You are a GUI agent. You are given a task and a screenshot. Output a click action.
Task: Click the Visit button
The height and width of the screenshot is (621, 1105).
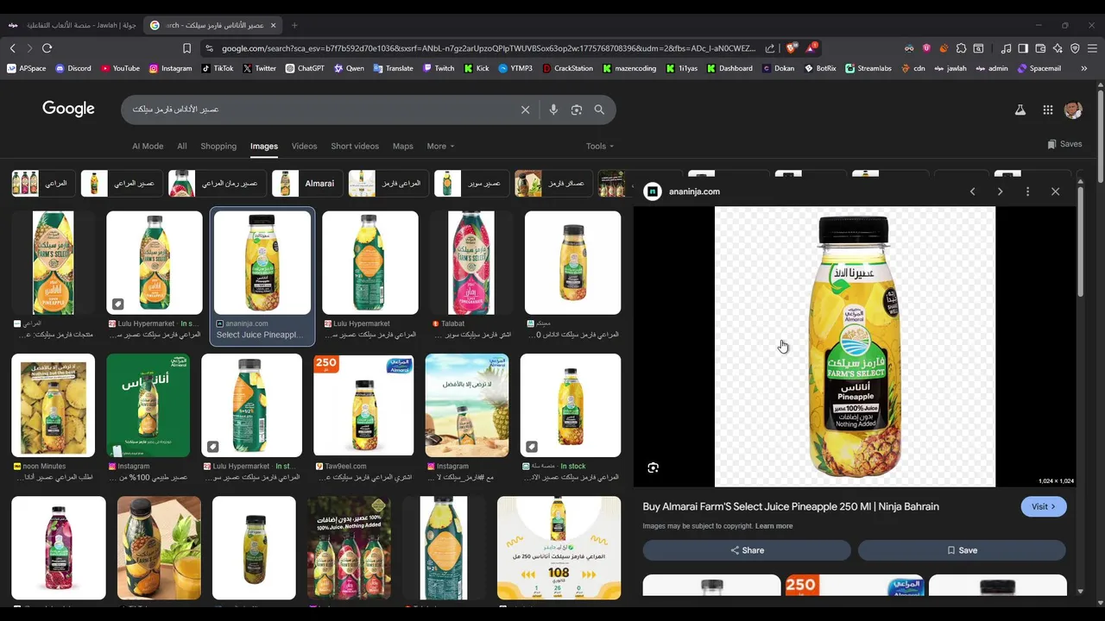(1043, 506)
